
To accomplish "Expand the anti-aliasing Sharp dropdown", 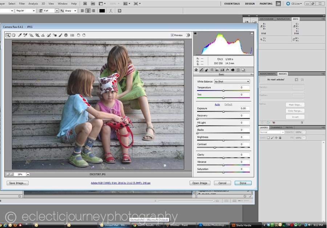I will pyautogui.click(x=75, y=11).
